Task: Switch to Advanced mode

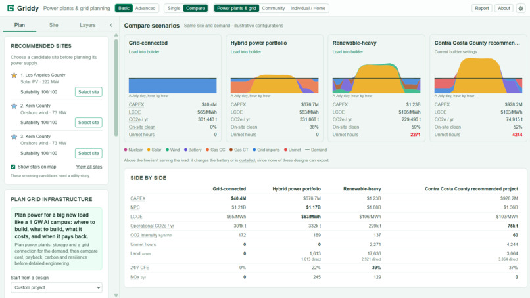Action: [145, 8]
